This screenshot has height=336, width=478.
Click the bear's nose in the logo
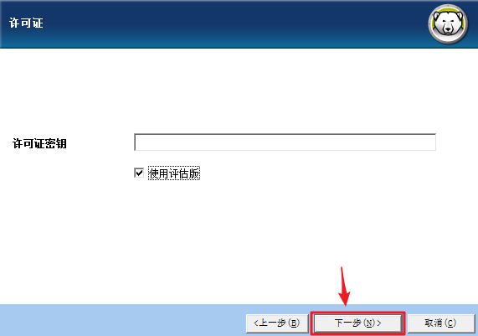click(x=448, y=30)
